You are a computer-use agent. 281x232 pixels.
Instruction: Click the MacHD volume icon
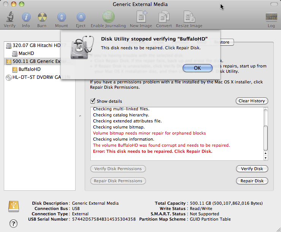(15, 53)
